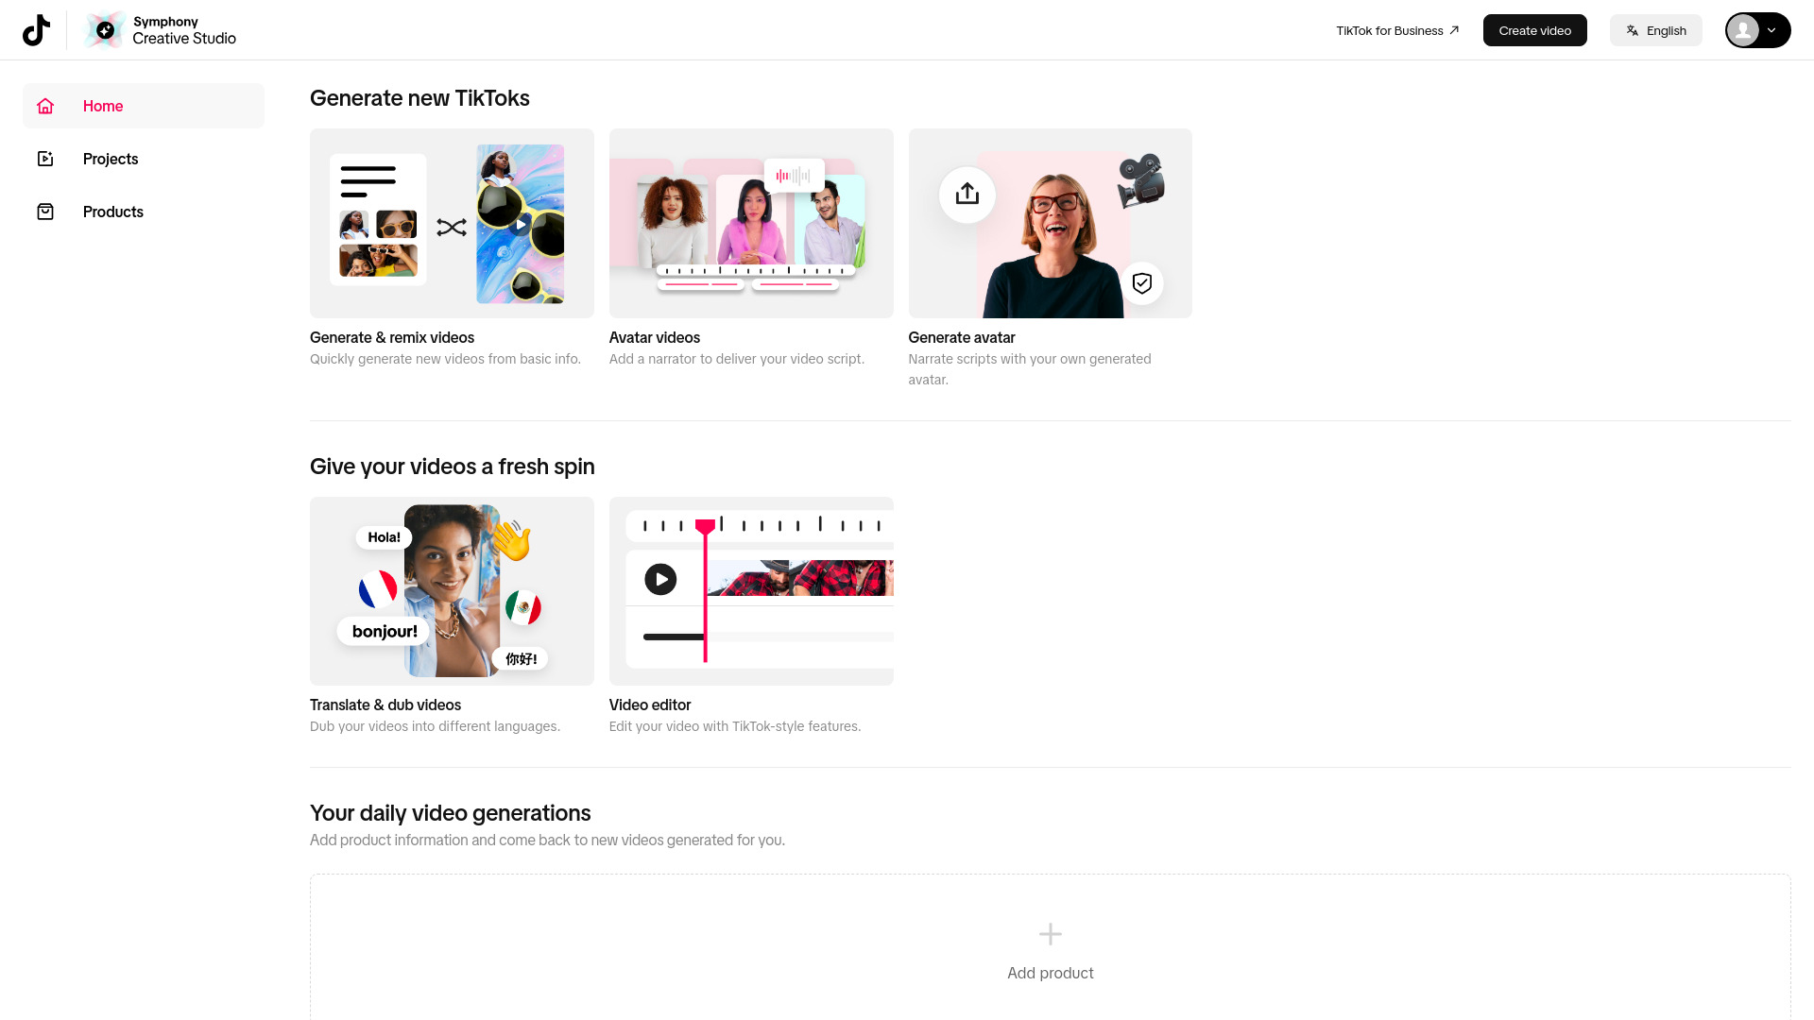Click the shield icon on Generate avatar card

1142,282
